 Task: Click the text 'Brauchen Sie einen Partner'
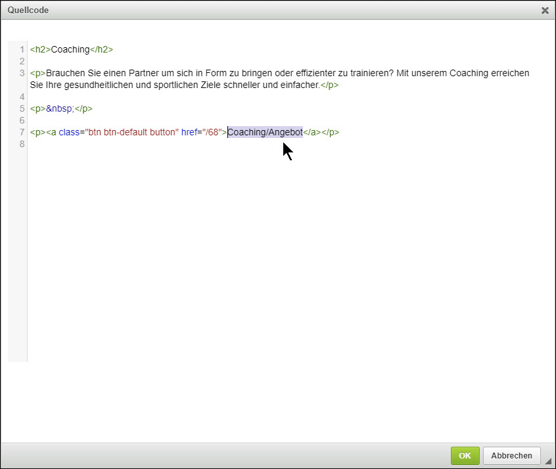102,73
